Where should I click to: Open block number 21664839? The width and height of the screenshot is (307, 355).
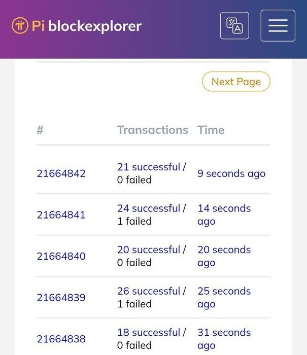tap(61, 298)
